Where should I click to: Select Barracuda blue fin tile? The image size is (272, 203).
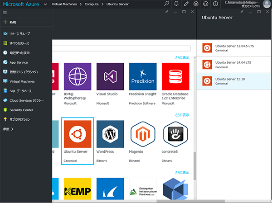[110, 189]
